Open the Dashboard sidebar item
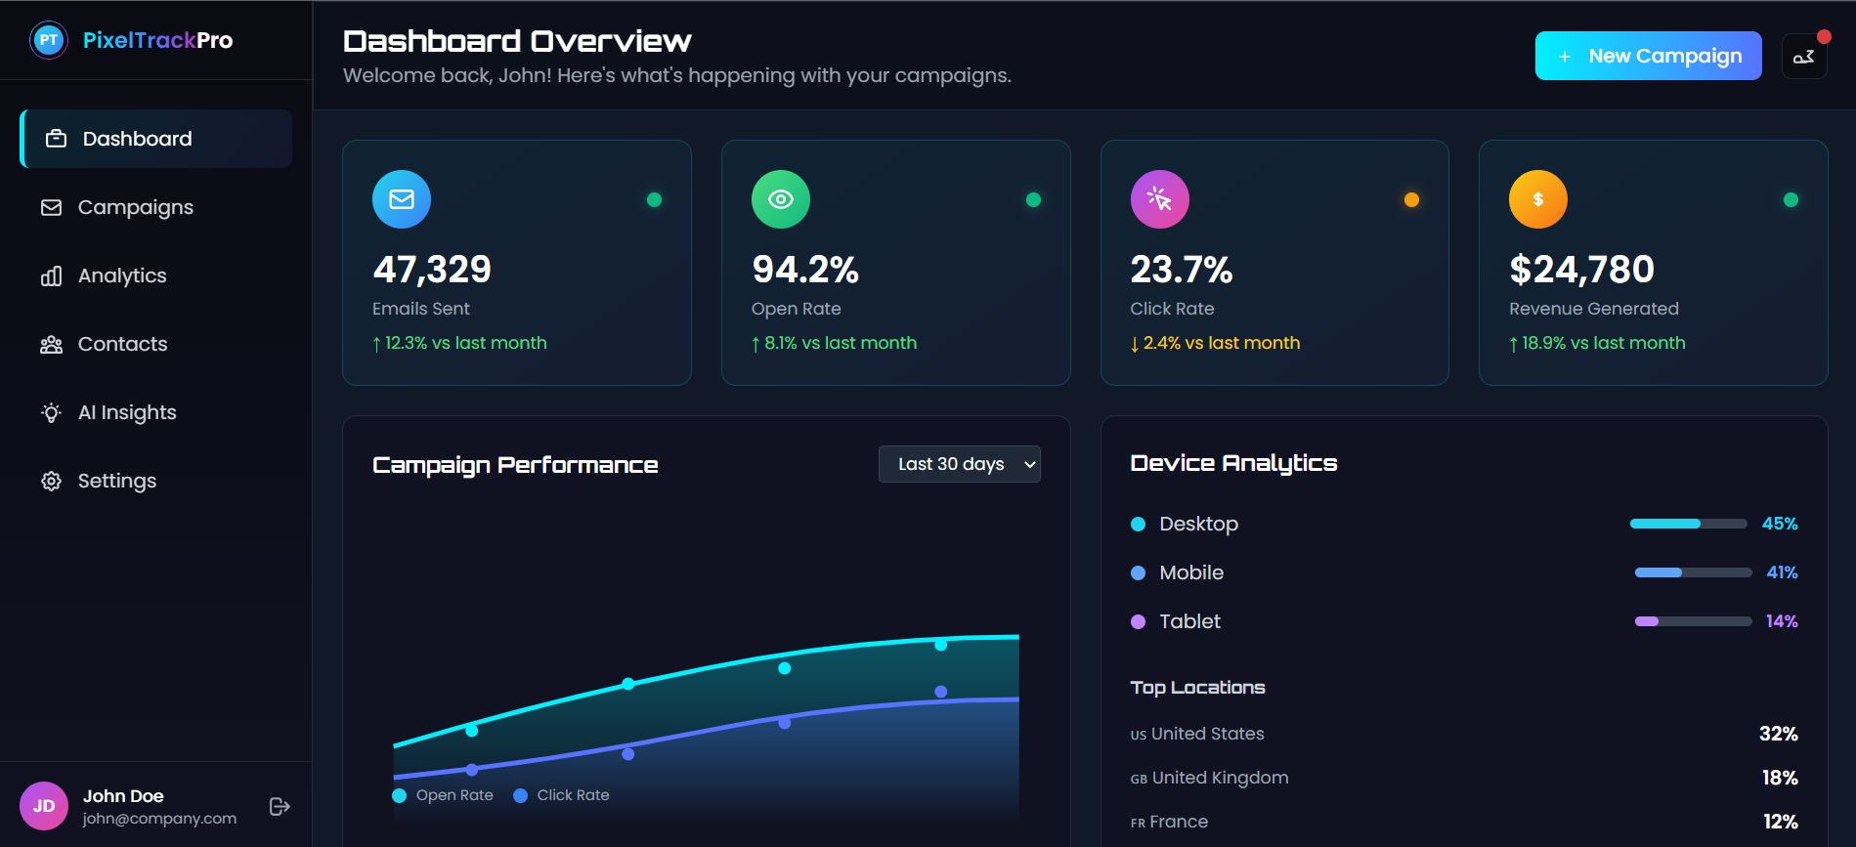Screen dimensions: 1856x847 click(x=156, y=139)
